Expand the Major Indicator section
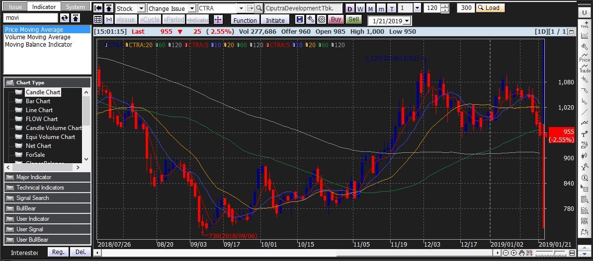 coord(47,177)
